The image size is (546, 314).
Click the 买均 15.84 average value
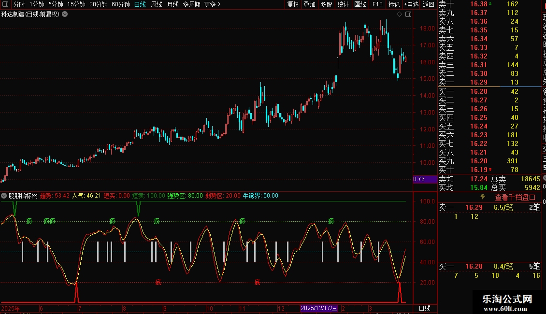pos(478,187)
